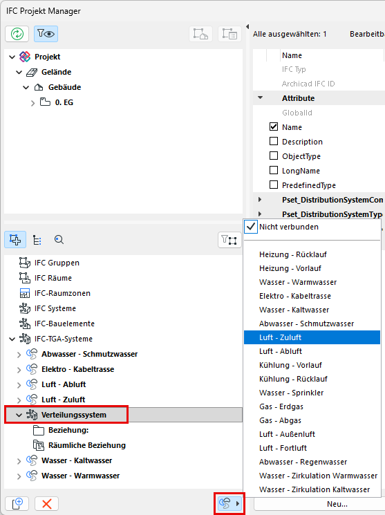
Task: Select IFC Räume row
Action: tap(123, 278)
